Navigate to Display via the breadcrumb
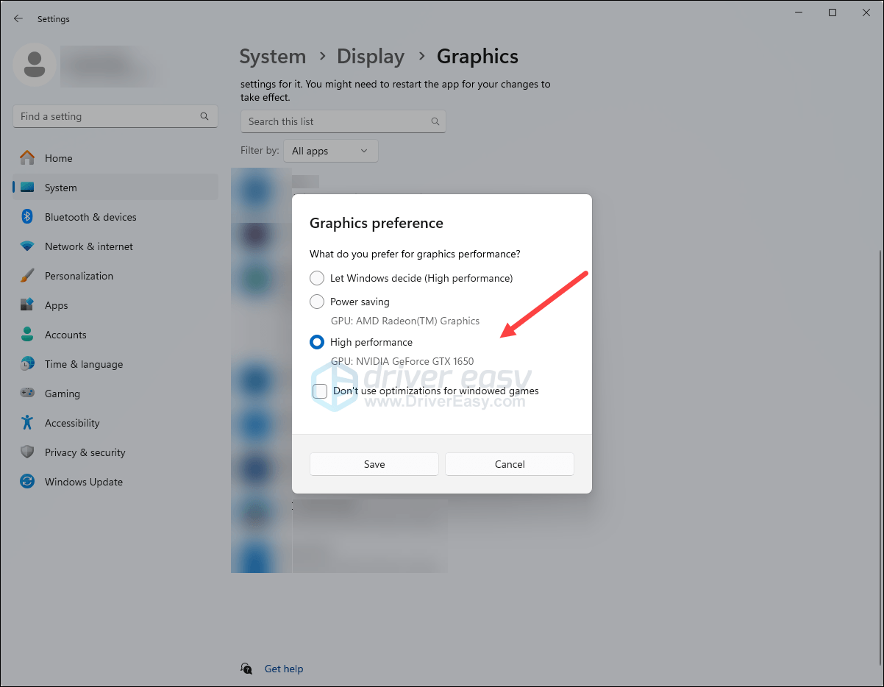The height and width of the screenshot is (687, 884). [x=371, y=56]
